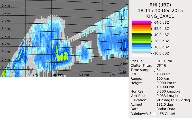The height and width of the screenshot is (118, 192).
Task: Click the 'Hor Res:' label
Action: pyautogui.click(x=138, y=92)
